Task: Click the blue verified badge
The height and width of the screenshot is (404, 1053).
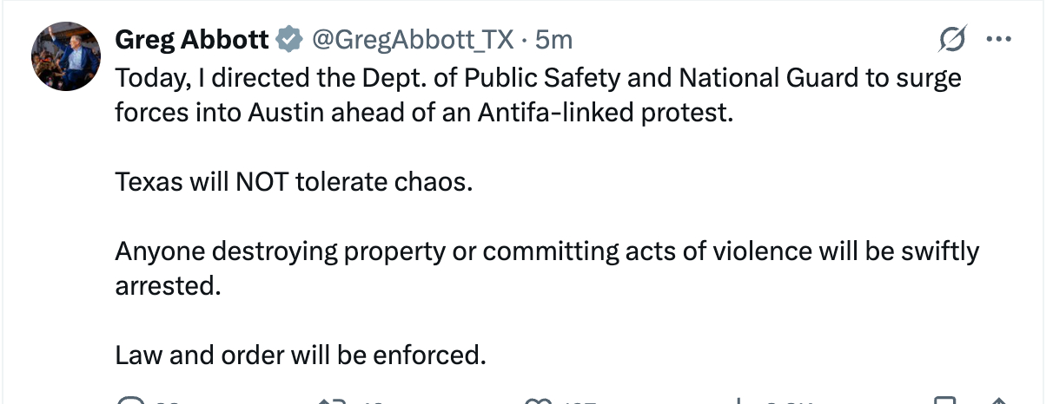Action: pos(289,40)
